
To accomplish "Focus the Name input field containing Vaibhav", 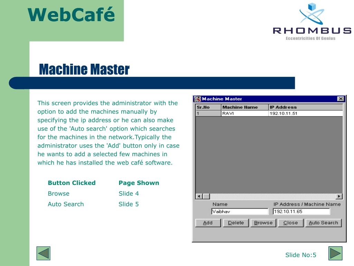I will (240, 212).
